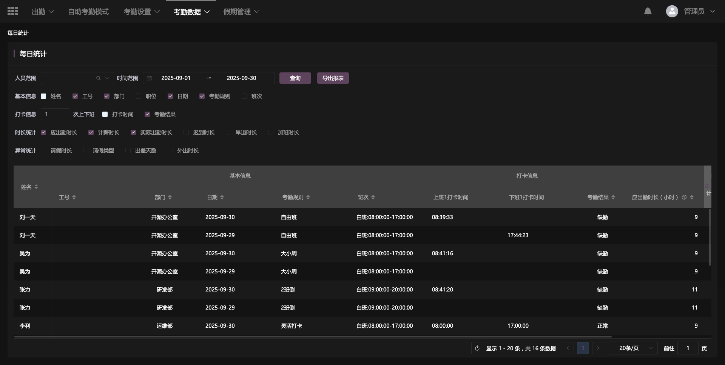Click the help icon beside 应出勤时长 header
The image size is (725, 365).
coord(684,197)
